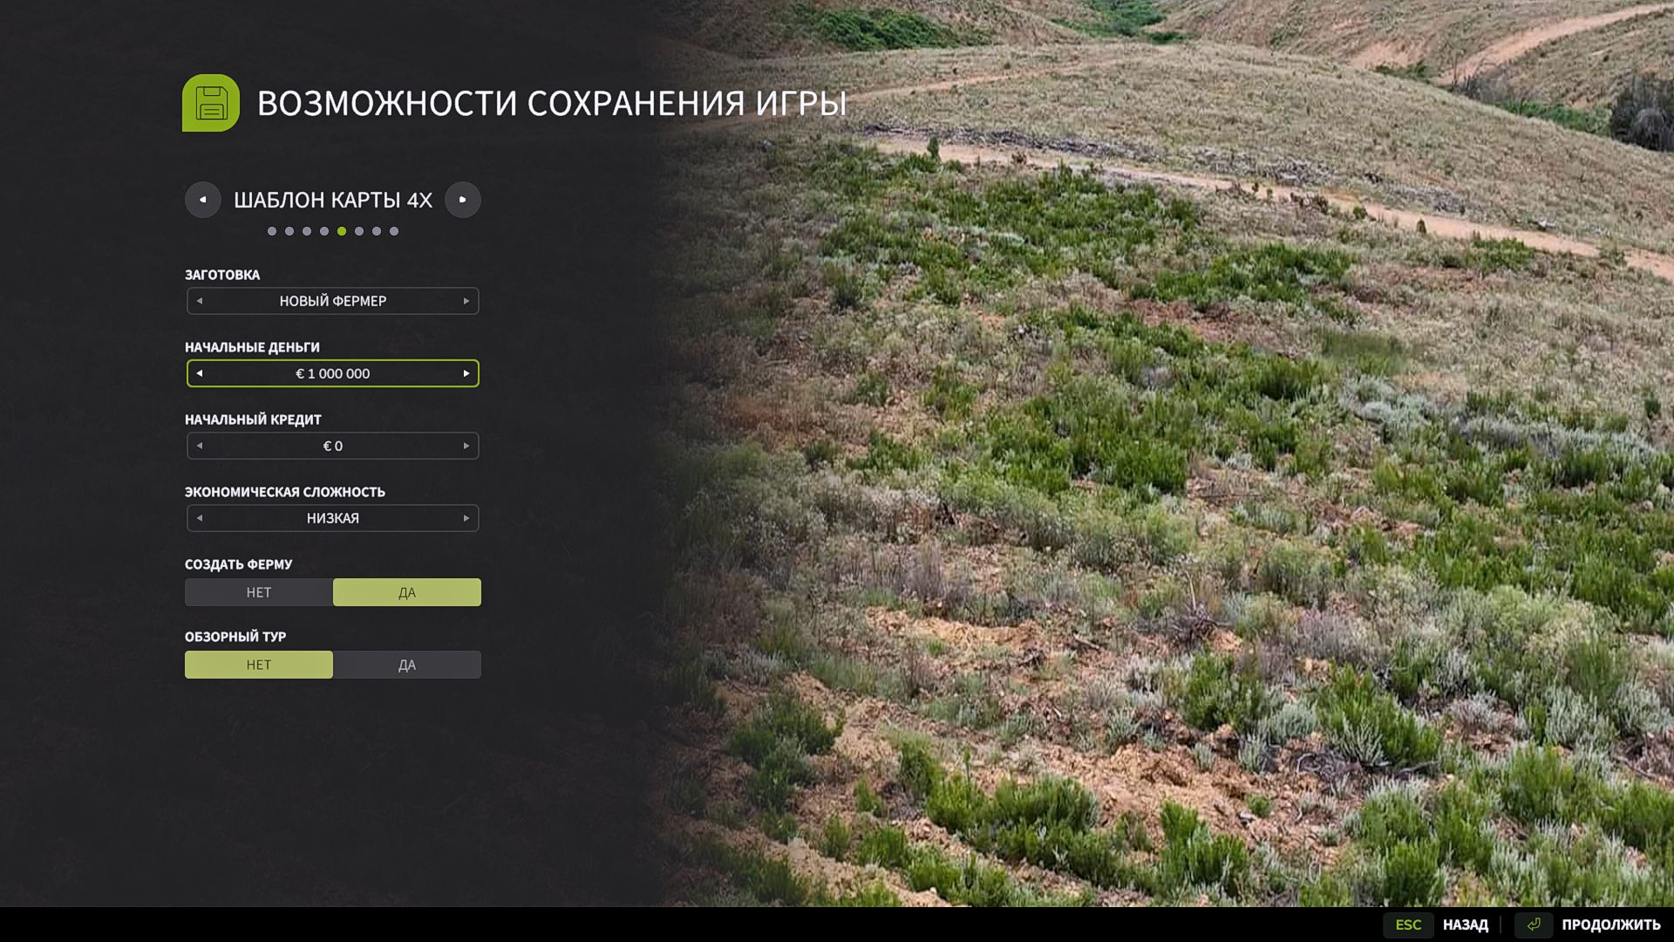Raise НАЧАЛЬНЫЙ КРЕДИТ with right arrow
The width and height of the screenshot is (1674, 942).
466,446
